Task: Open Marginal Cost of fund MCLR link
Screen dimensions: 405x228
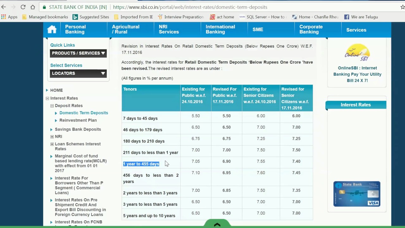Action: pos(81,163)
